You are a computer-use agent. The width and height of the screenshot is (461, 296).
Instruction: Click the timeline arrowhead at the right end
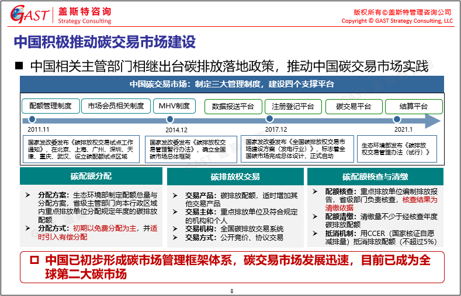[x=432, y=121]
